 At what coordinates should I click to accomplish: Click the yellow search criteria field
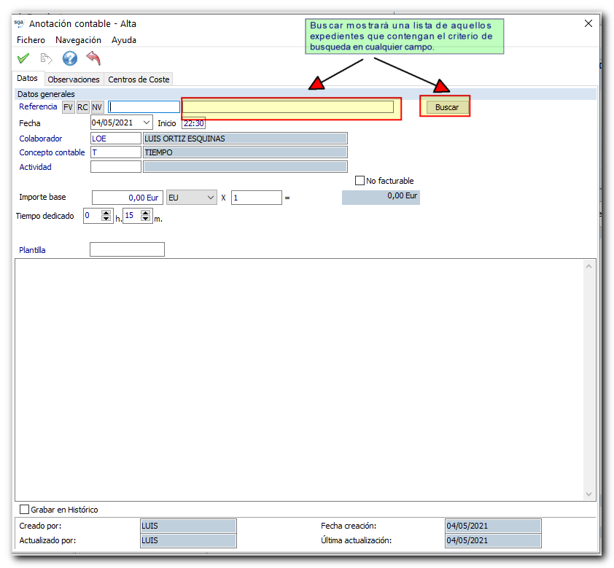[x=288, y=107]
